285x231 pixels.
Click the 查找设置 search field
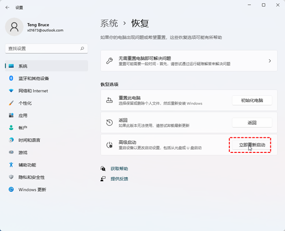point(47,48)
